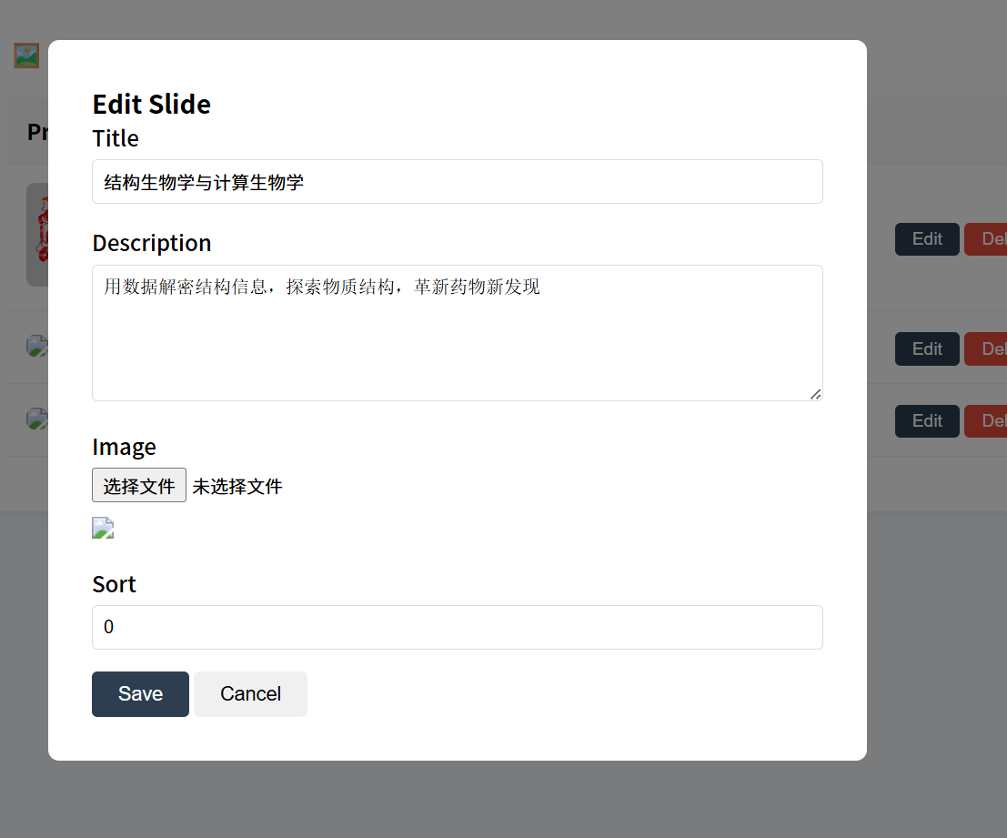Click the first slide's red thumbnail
The height and width of the screenshot is (838, 1007).
38,235
